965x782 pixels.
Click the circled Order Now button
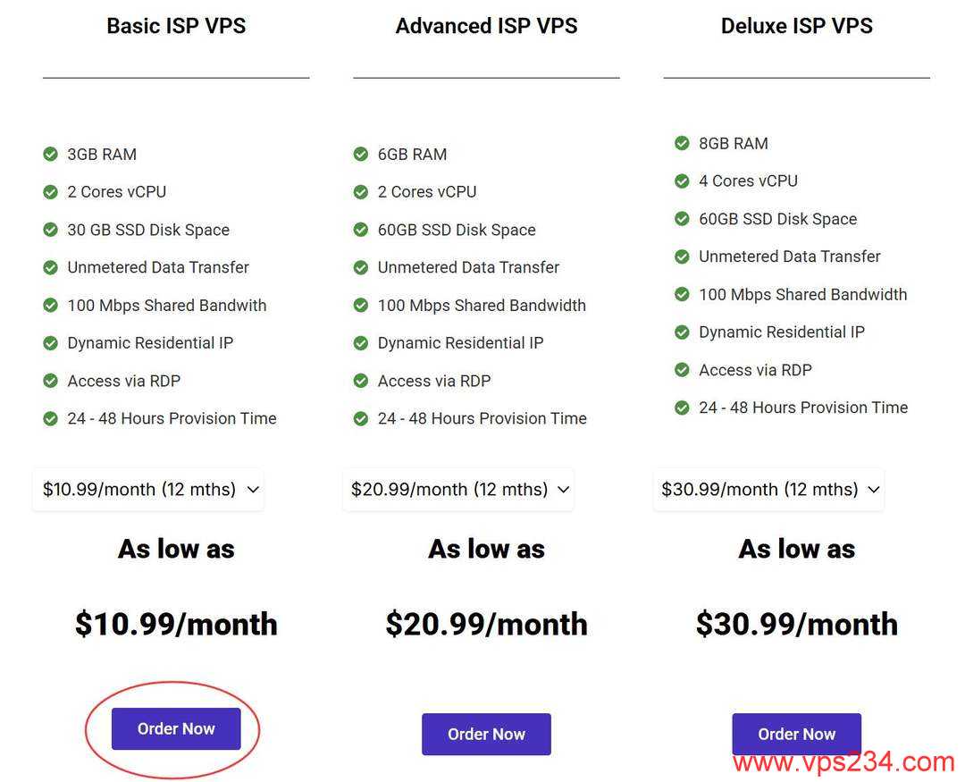click(175, 728)
